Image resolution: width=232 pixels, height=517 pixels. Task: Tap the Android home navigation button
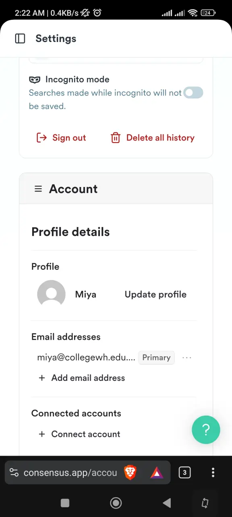116,503
